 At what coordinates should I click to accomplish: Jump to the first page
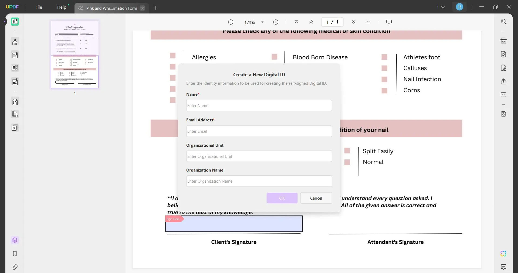pyautogui.click(x=296, y=22)
